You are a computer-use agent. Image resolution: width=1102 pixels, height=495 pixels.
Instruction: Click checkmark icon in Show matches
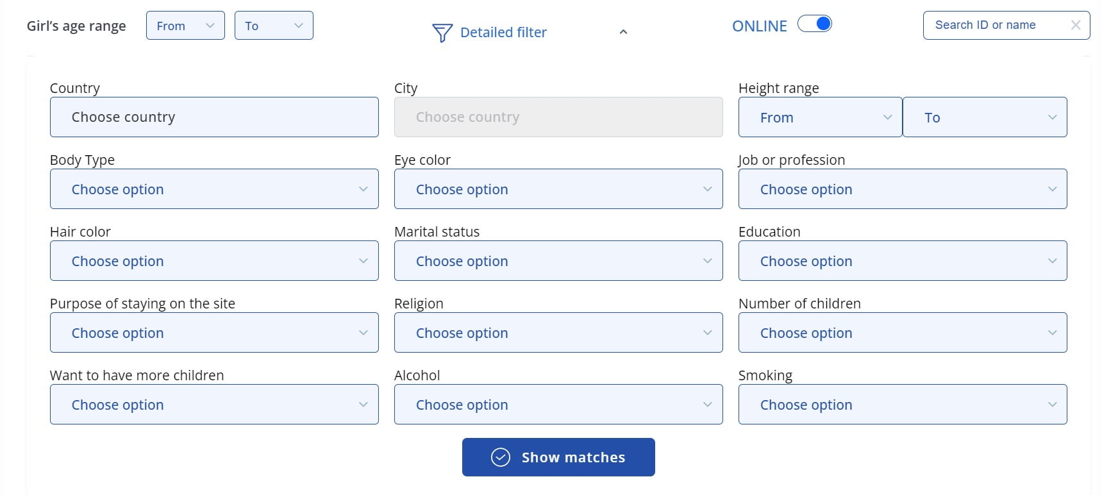(x=500, y=457)
